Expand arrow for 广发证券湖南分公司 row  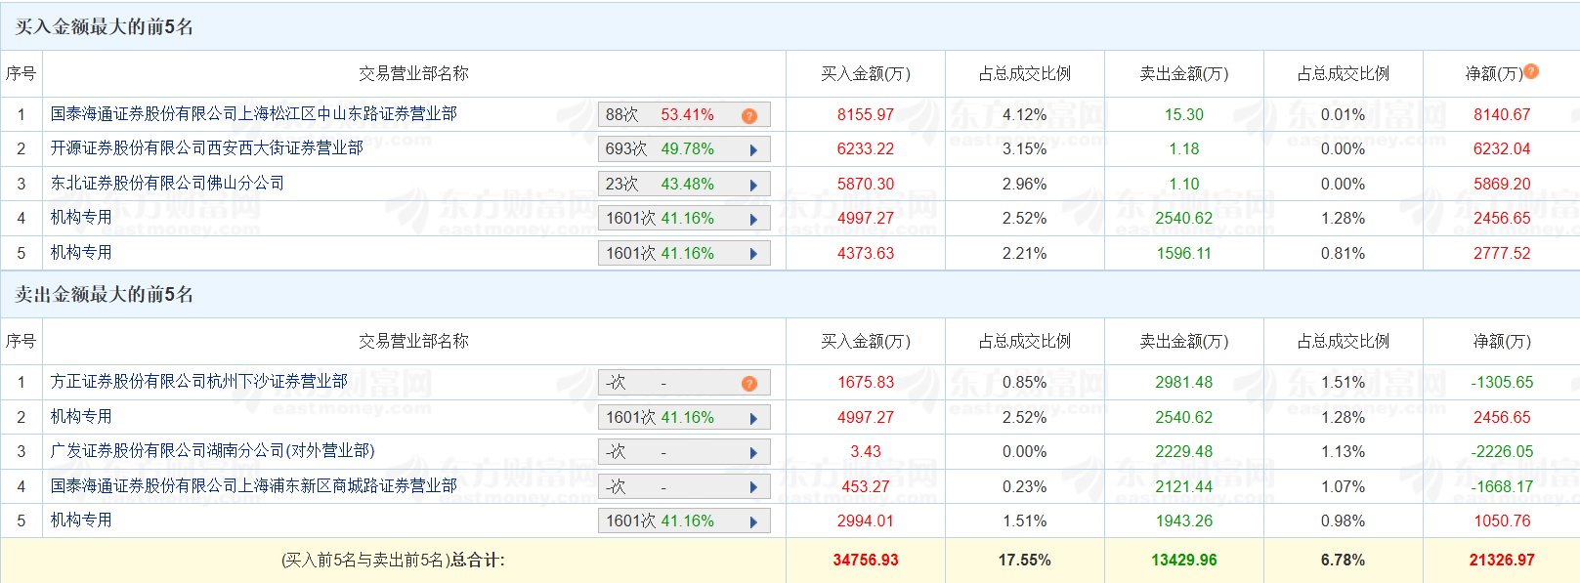753,452
